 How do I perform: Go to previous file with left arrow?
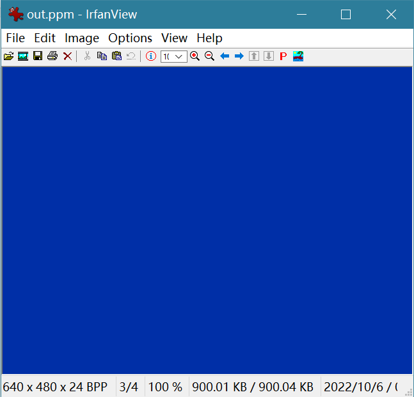pos(225,56)
